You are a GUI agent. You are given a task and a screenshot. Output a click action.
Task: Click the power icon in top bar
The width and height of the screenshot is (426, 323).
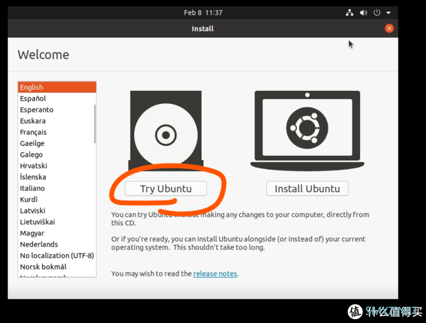377,13
